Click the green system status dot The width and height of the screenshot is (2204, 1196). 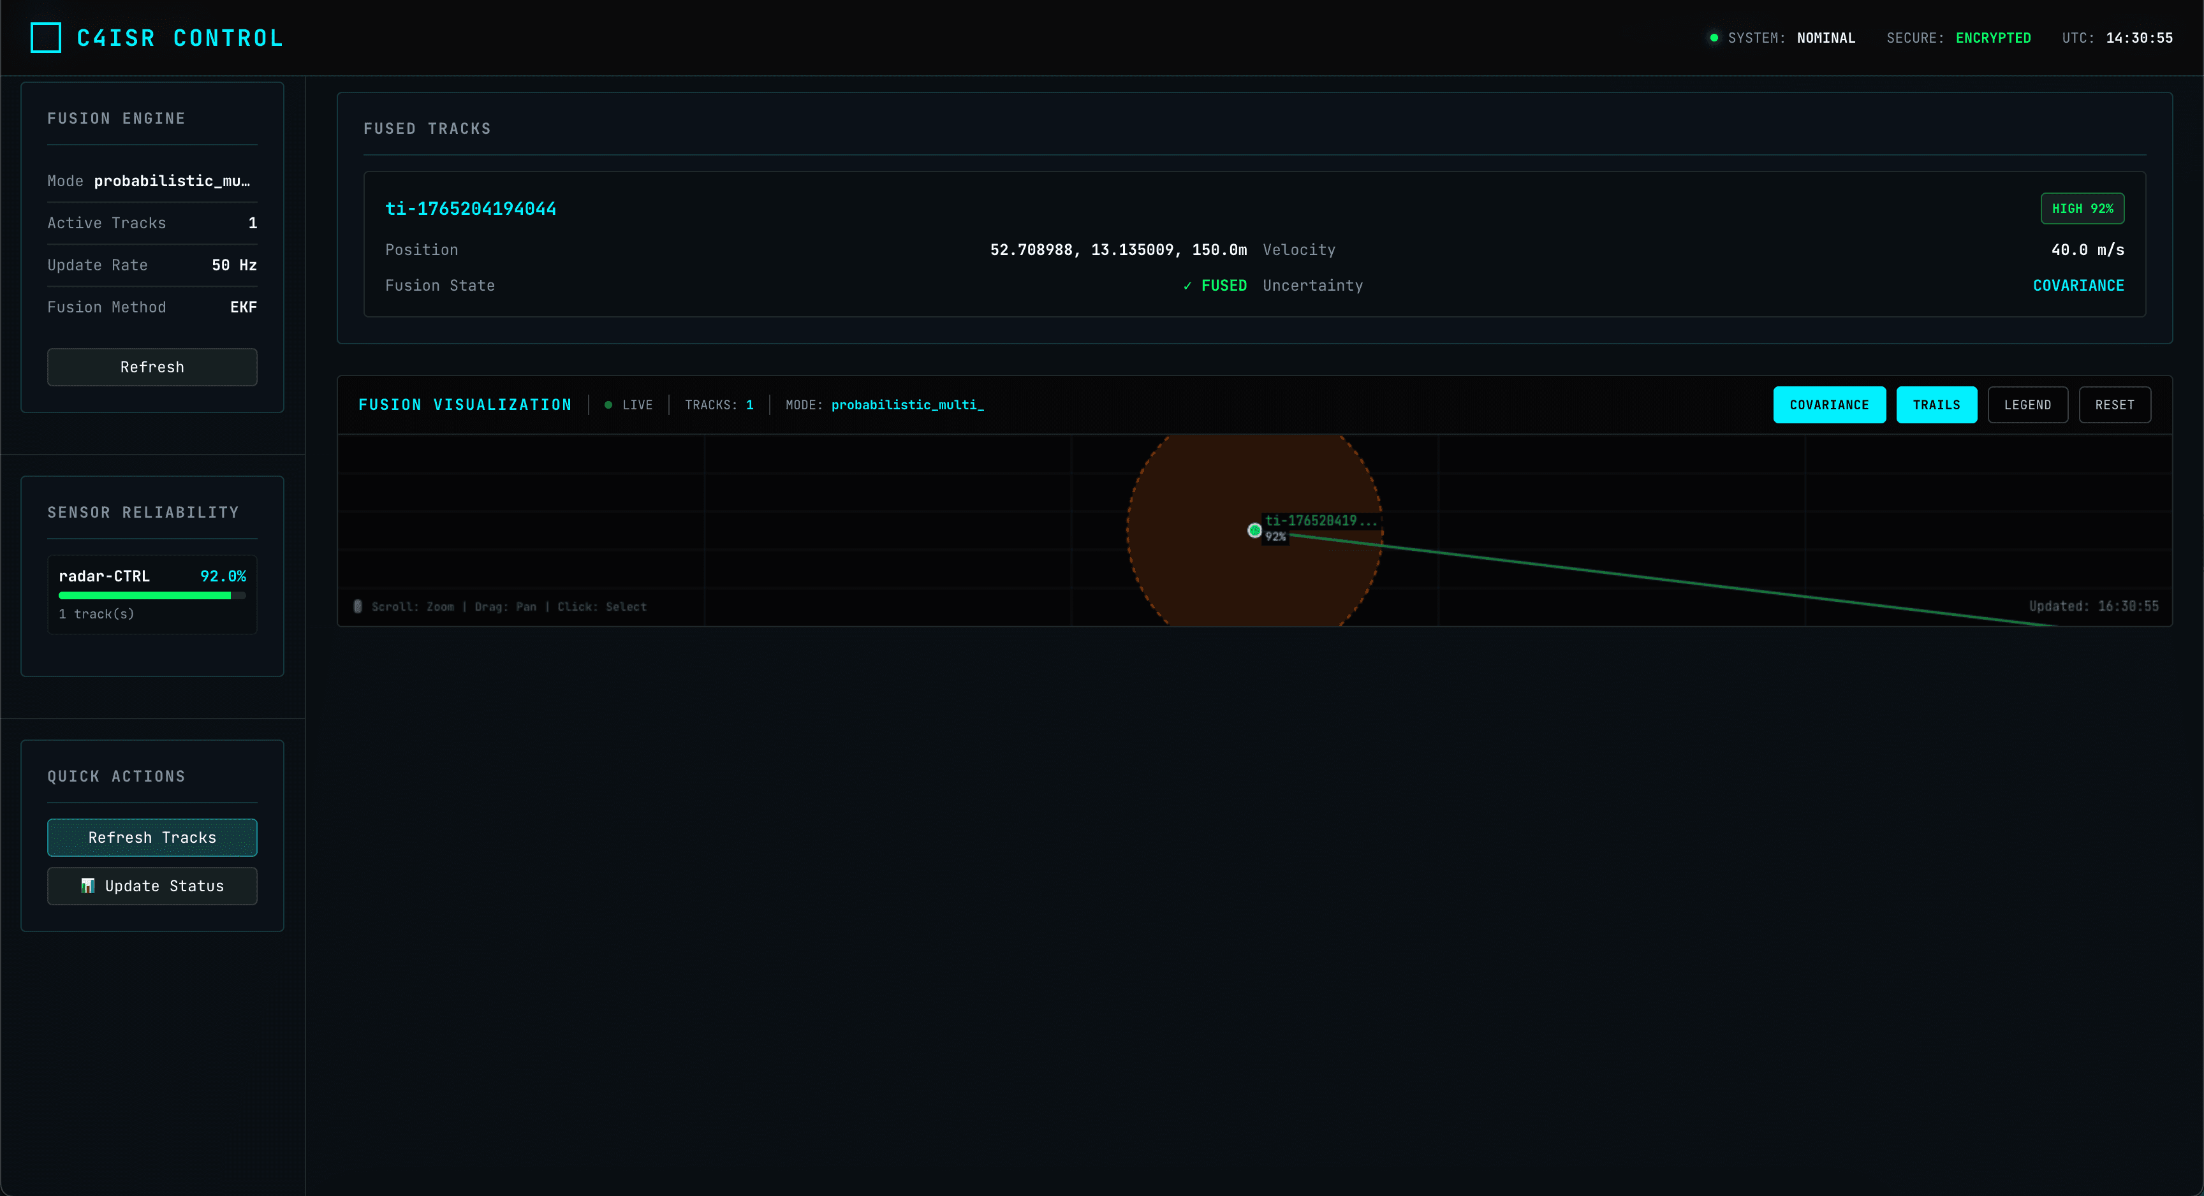point(1712,37)
